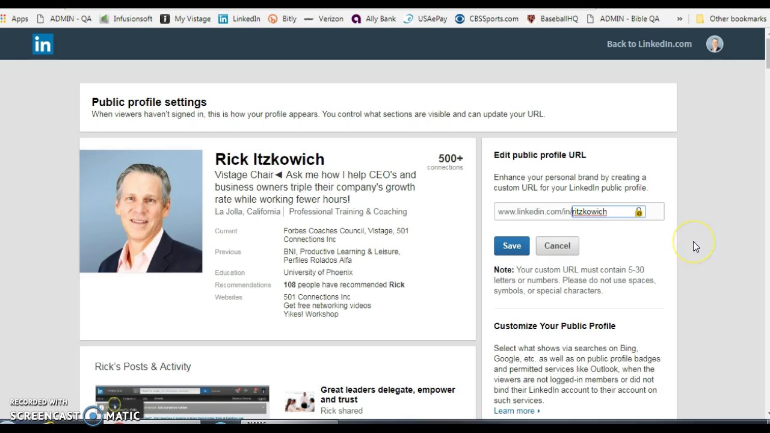Image resolution: width=770 pixels, height=433 pixels.
Task: Click 108 people have recommended Rick
Action: click(344, 284)
